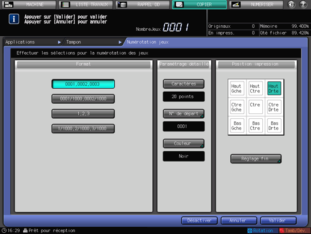Click the arrow after Tampon breadcrumb
This screenshot has width=311, height=234.
(120, 42)
